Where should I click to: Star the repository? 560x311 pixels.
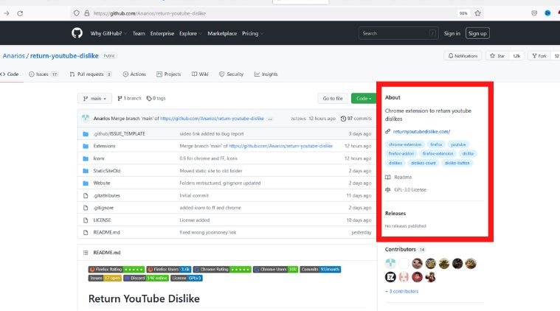[497, 56]
